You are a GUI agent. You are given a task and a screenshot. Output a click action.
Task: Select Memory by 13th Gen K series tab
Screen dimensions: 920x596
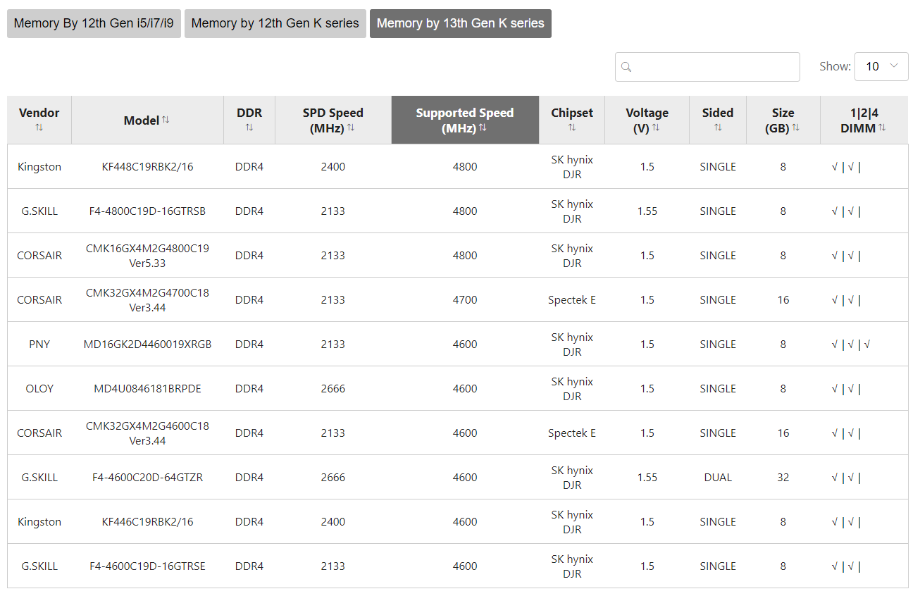460,23
